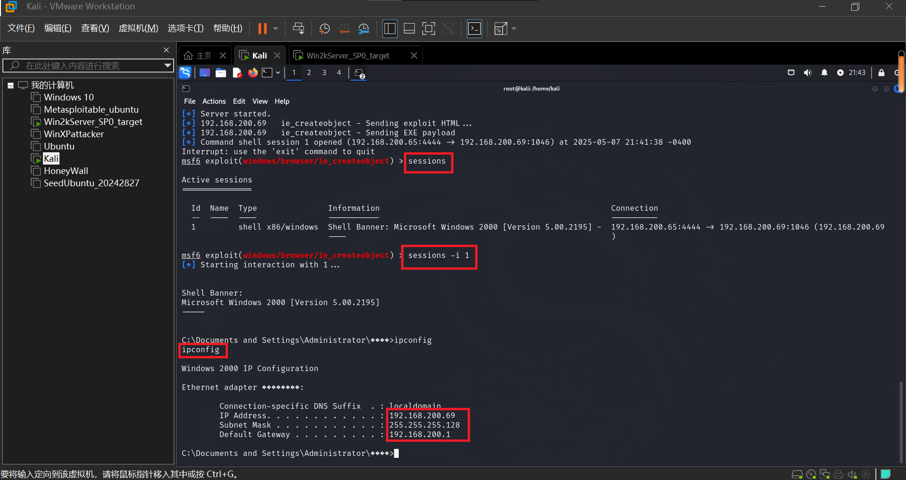Take a snapshot of this virtual machine

[325, 29]
